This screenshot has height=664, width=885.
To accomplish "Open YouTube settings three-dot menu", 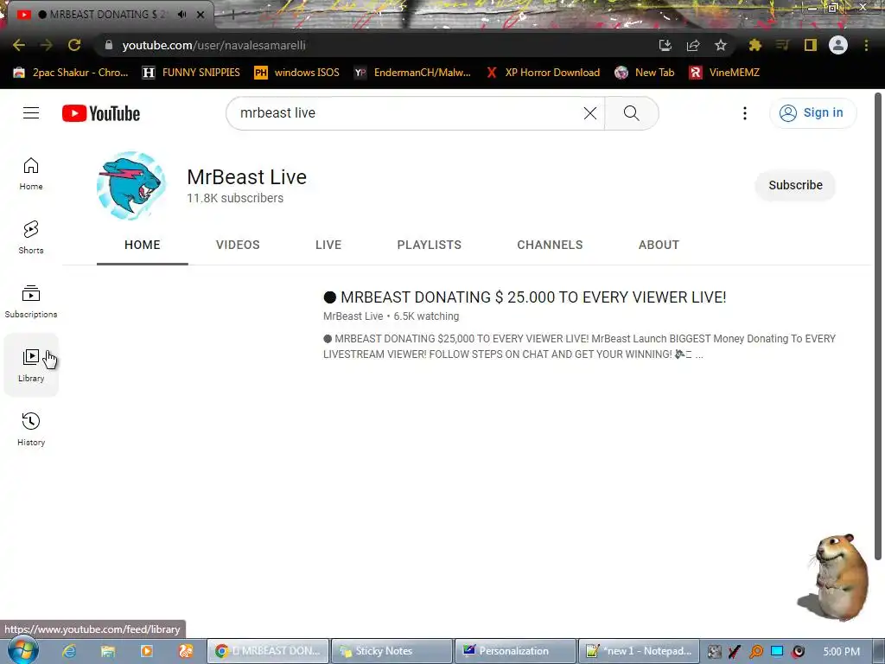I will pyautogui.click(x=744, y=113).
